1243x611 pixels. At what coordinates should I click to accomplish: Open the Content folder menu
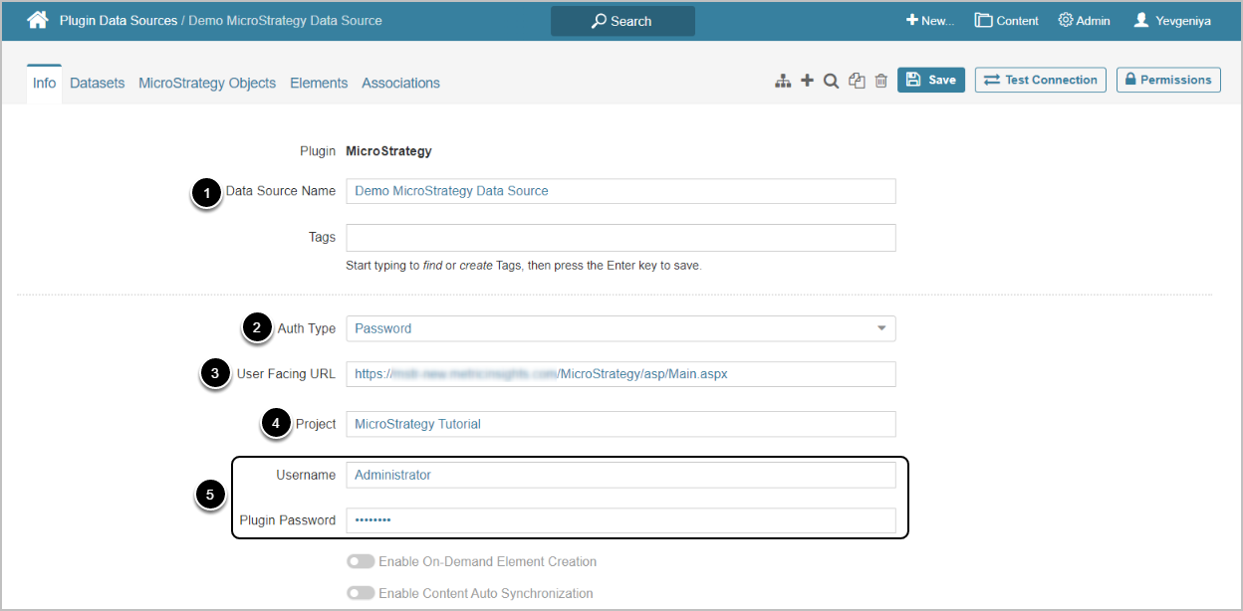tap(1006, 20)
